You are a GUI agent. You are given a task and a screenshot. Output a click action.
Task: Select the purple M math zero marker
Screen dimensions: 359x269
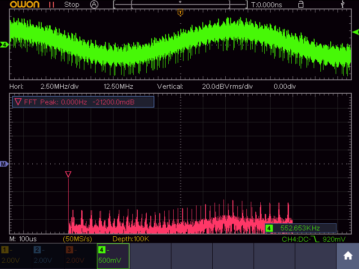pyautogui.click(x=4, y=165)
